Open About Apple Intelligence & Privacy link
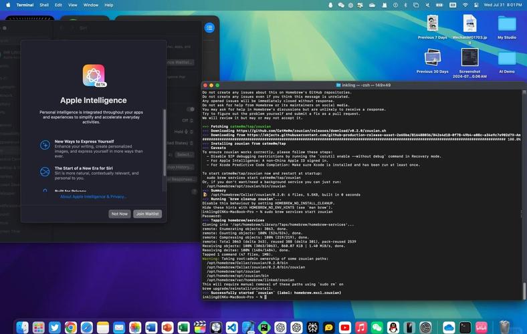Screen dimensions: 527x334 point(94,196)
